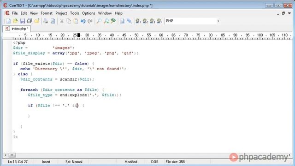Open the Edit menu
Screen dimensions: 295x166
click(x=24, y=13)
